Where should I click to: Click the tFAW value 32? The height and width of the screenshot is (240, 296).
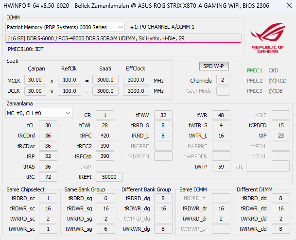163,115
